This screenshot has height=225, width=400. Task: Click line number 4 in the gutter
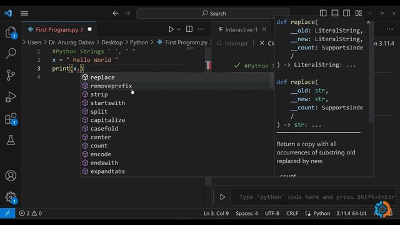pyautogui.click(x=39, y=77)
